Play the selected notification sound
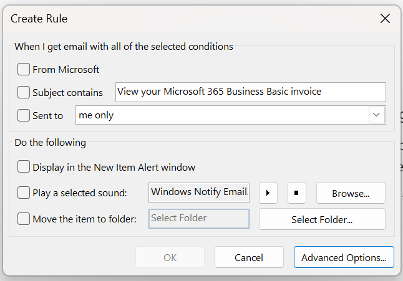This screenshot has height=281, width=403. 268,193
